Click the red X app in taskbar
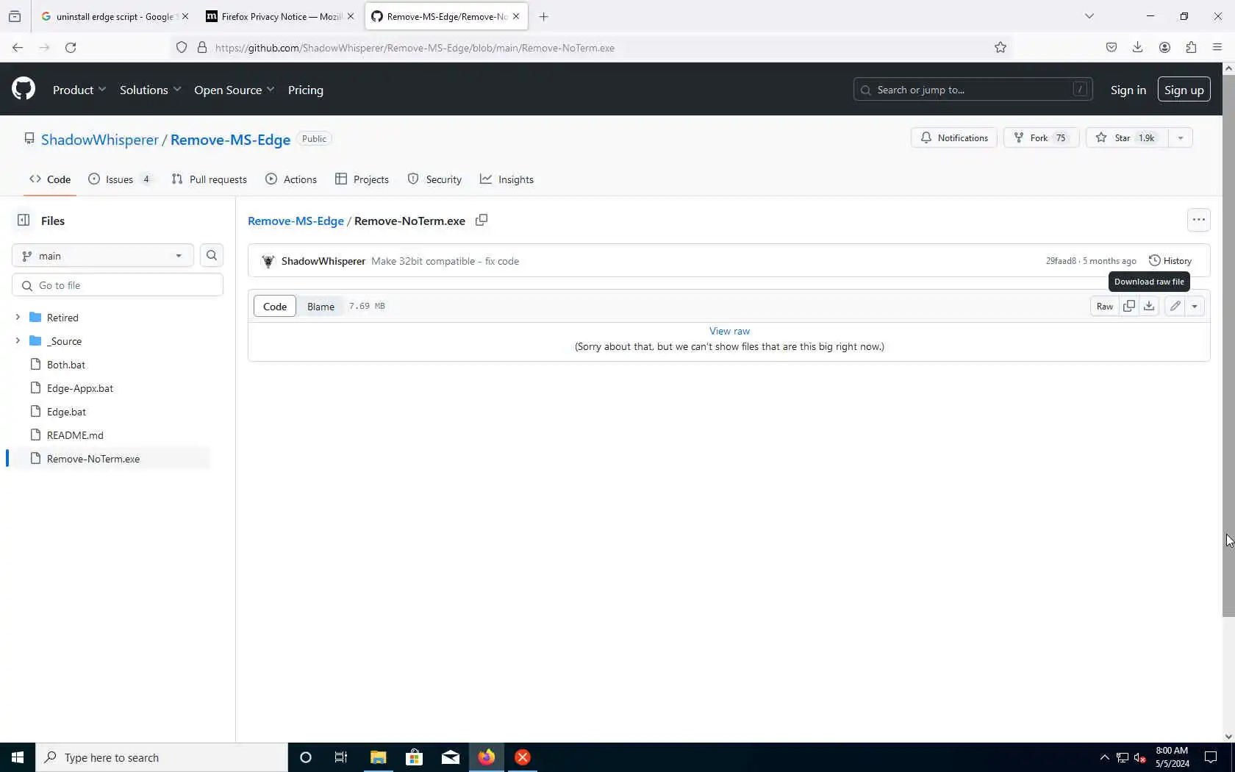Screen dimensions: 1235x772 [x=523, y=757]
